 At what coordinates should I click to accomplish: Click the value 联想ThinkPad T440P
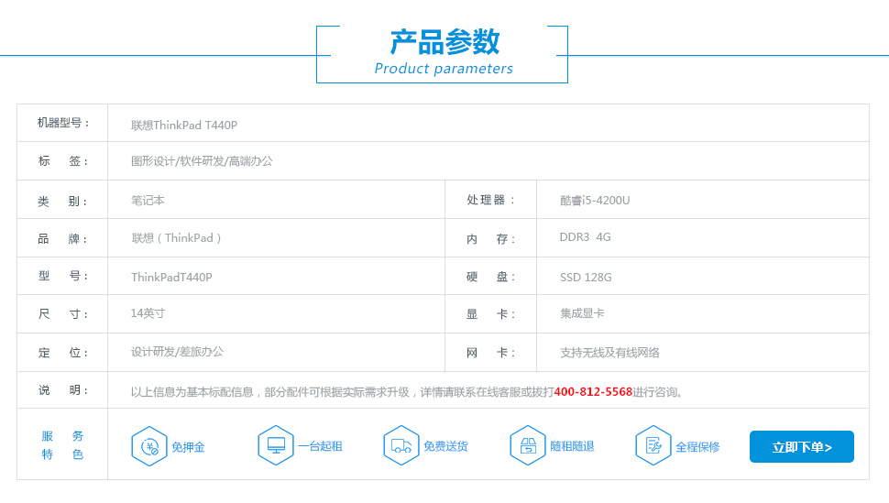(184, 126)
